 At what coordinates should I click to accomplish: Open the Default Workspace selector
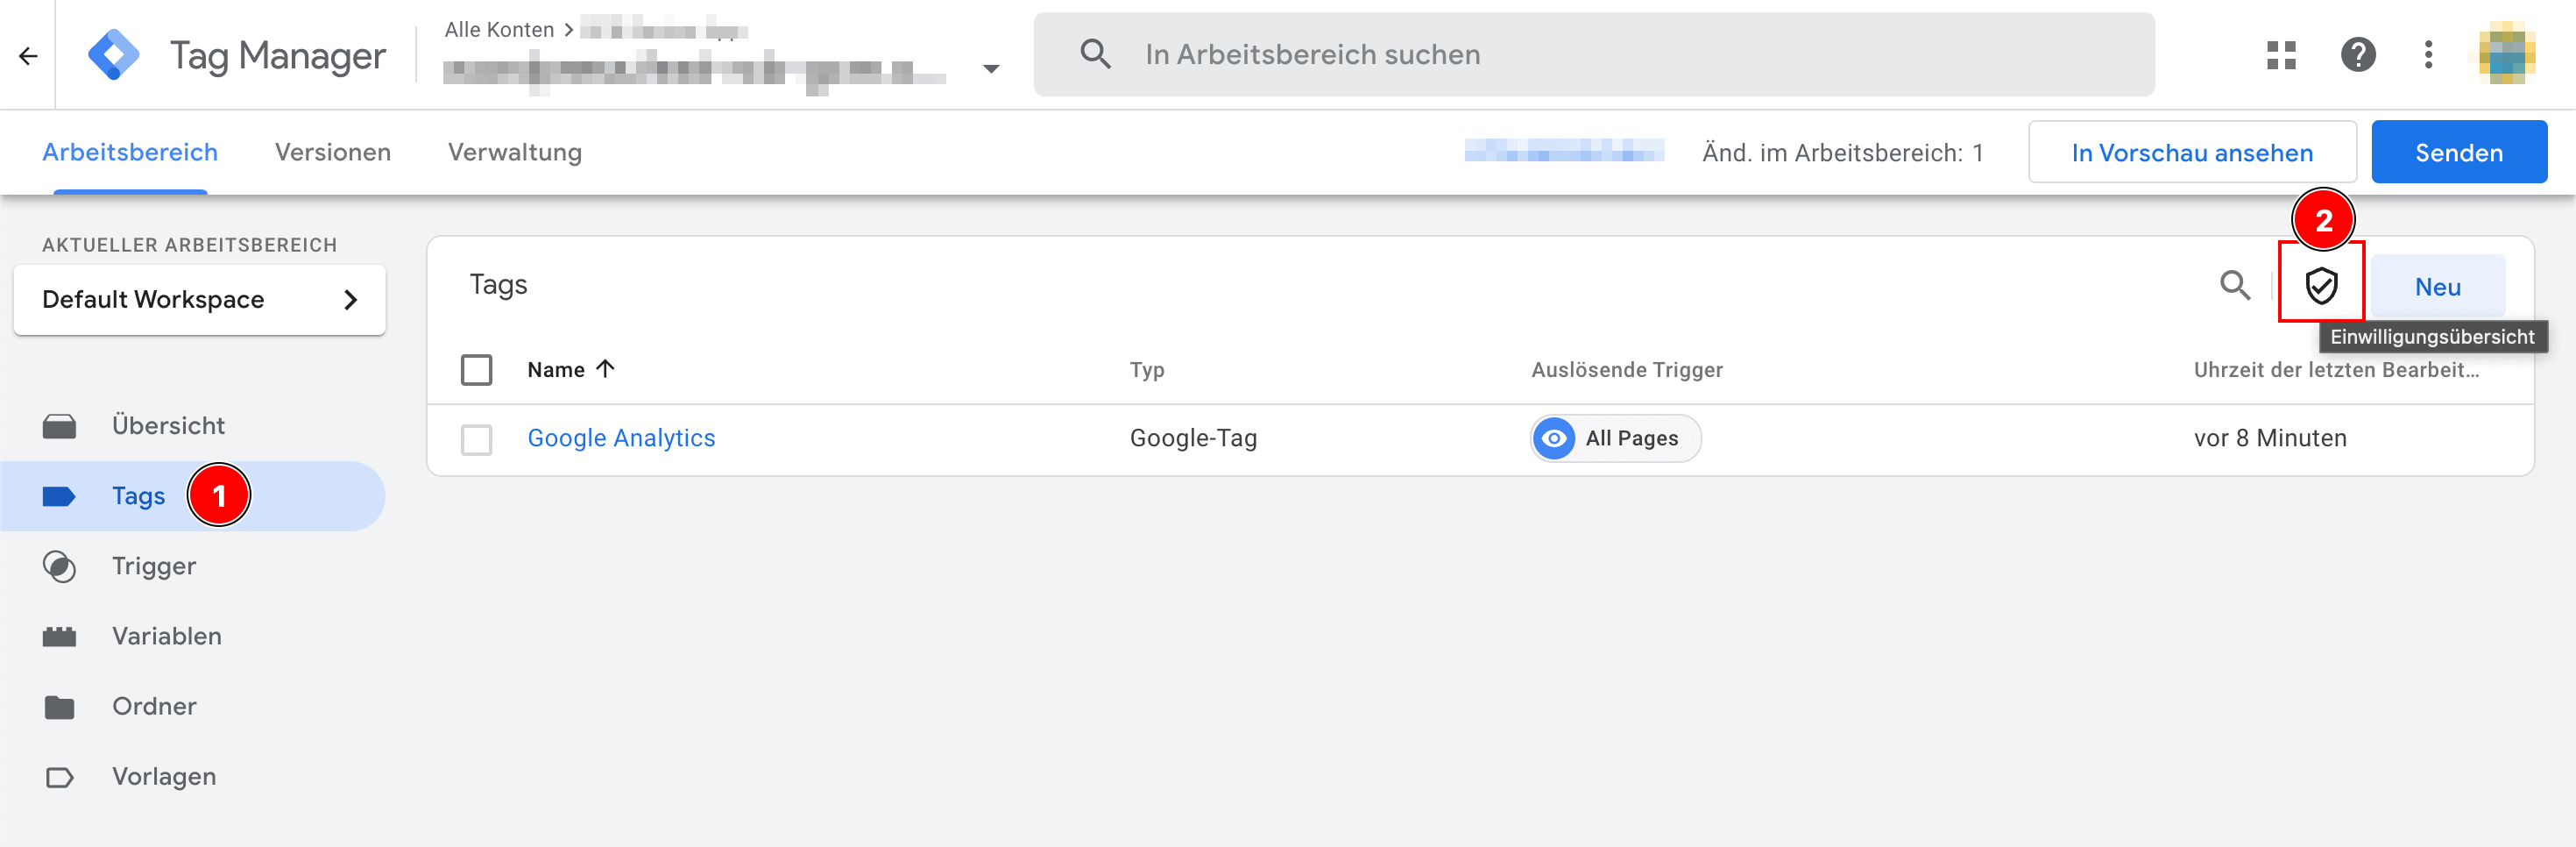(199, 299)
